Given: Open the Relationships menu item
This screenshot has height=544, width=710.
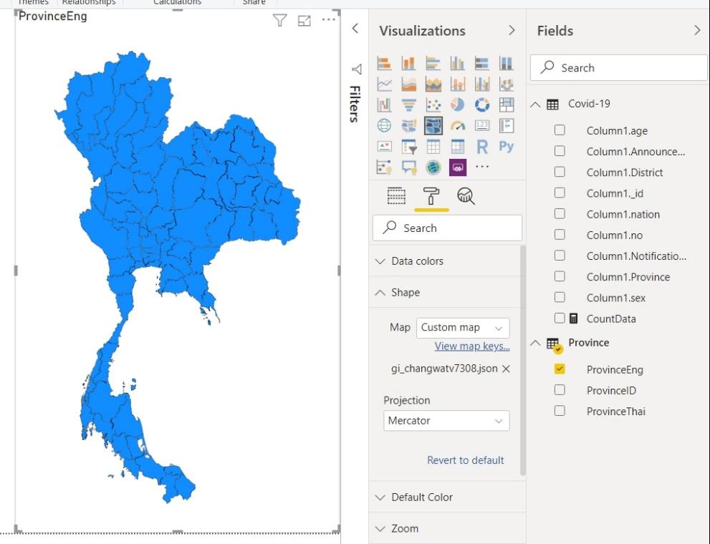Looking at the screenshot, I should (89, 3).
